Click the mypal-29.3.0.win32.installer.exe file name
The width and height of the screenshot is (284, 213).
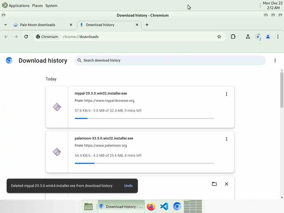tap(101, 93)
